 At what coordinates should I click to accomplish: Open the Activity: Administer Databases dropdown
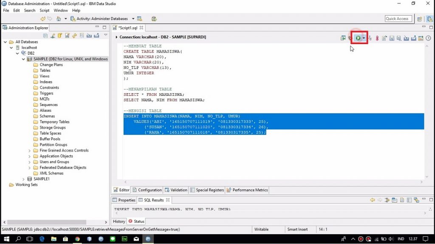(x=133, y=19)
